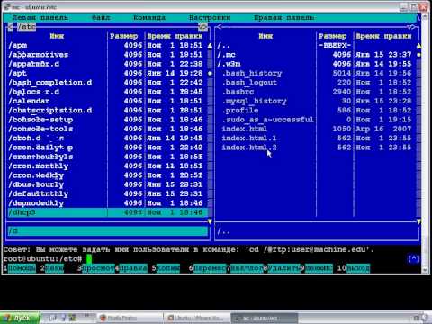The height and width of the screenshot is (324, 432).
Task: Open left panel history dropdown arrow
Action: (202, 27)
